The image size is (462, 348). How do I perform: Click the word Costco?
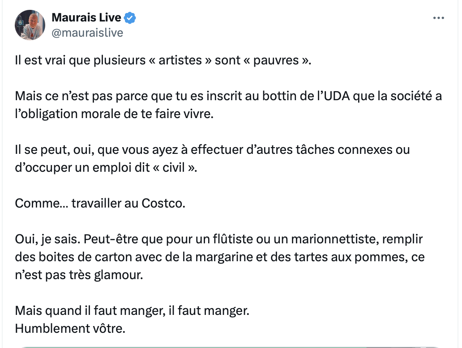[163, 203]
